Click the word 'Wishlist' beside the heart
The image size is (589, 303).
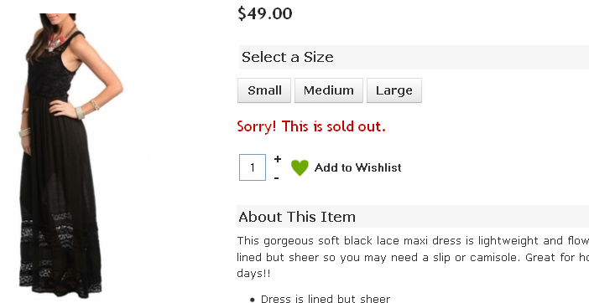pos(378,167)
